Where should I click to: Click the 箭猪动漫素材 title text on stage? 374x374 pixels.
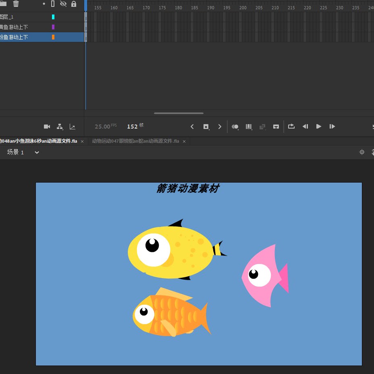(x=188, y=189)
